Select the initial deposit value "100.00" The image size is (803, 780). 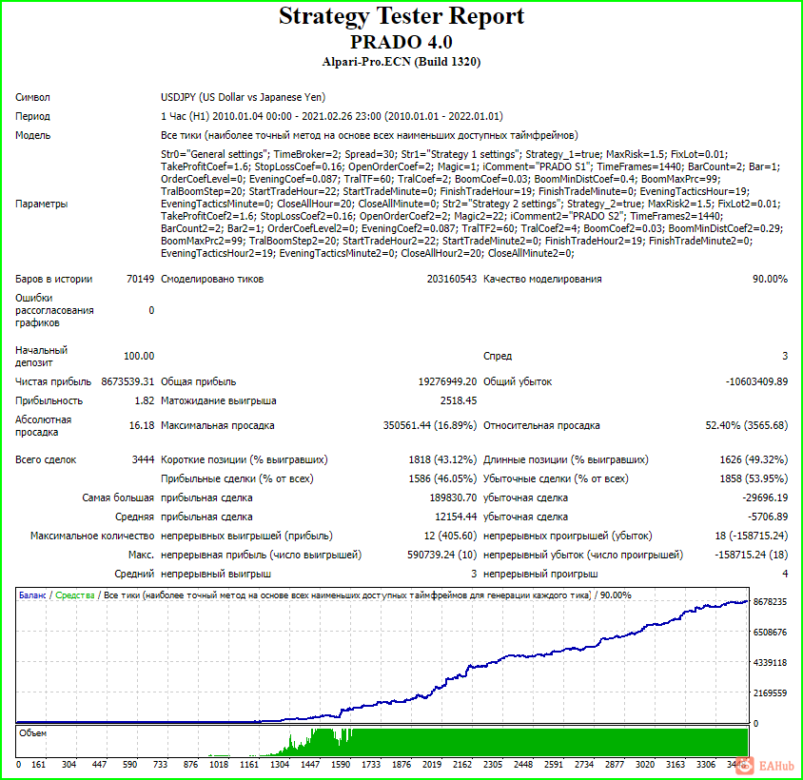pyautogui.click(x=139, y=356)
